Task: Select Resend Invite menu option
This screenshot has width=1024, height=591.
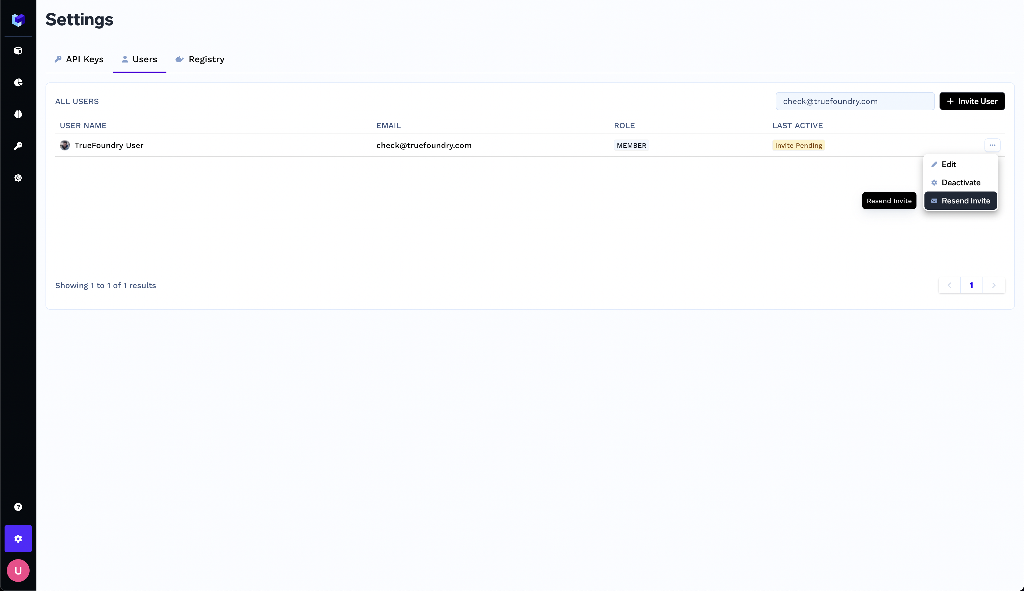Action: (x=965, y=201)
